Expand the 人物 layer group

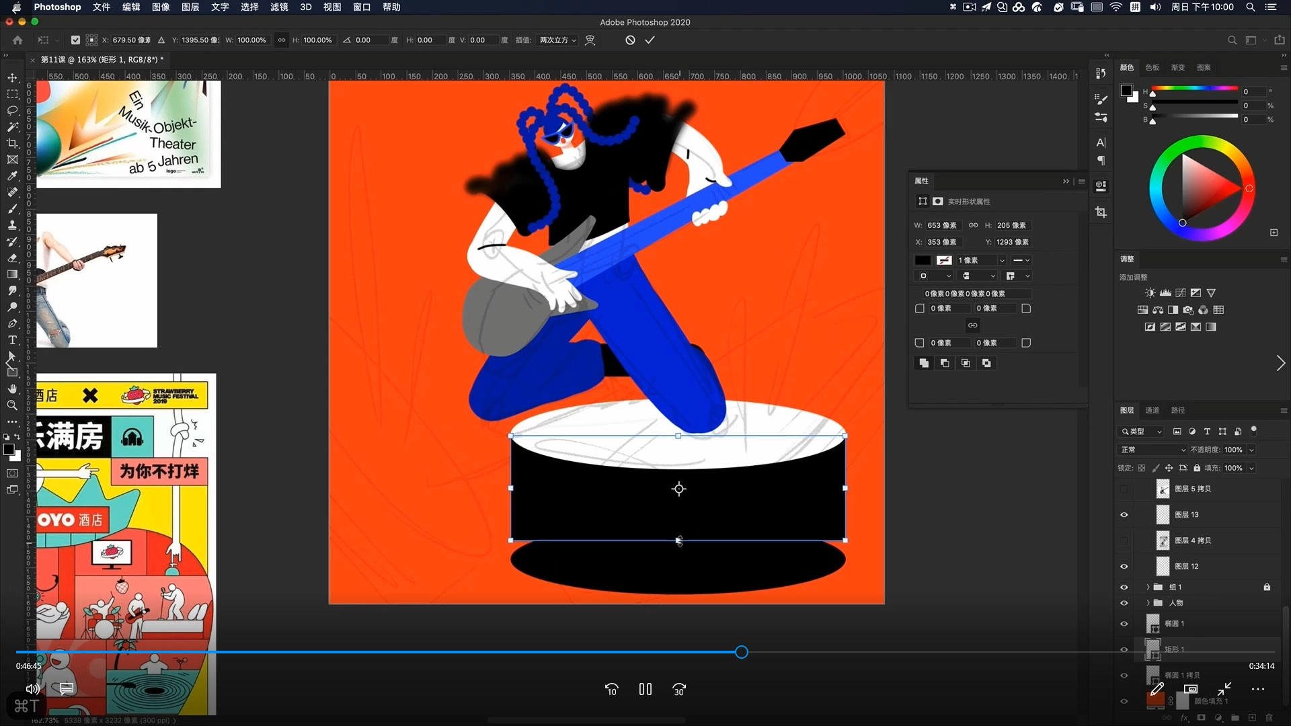coord(1148,603)
